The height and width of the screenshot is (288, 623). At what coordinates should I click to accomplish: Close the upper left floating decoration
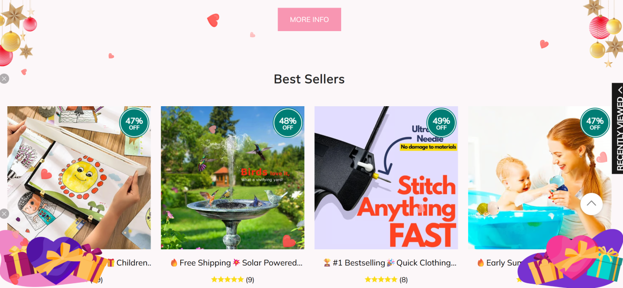pos(4,78)
